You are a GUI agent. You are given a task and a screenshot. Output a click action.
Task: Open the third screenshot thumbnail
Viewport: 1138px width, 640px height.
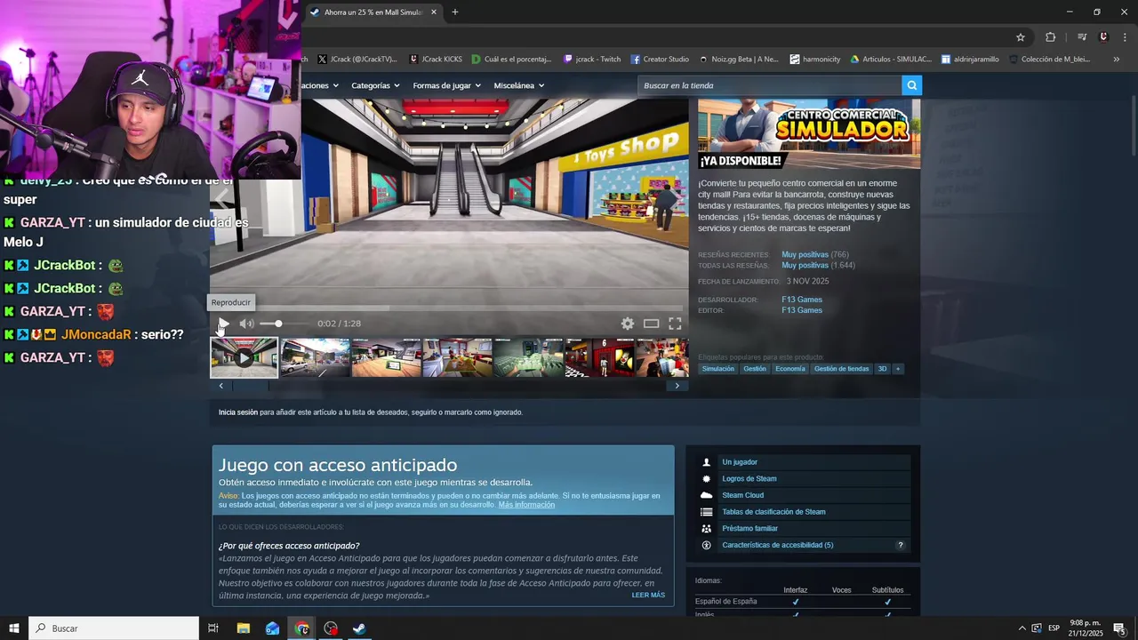click(387, 357)
